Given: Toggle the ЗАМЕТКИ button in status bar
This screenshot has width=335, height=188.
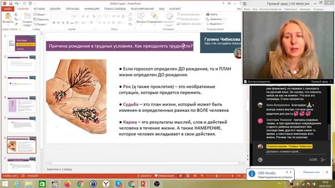Looking at the screenshot, I should pos(144,176).
